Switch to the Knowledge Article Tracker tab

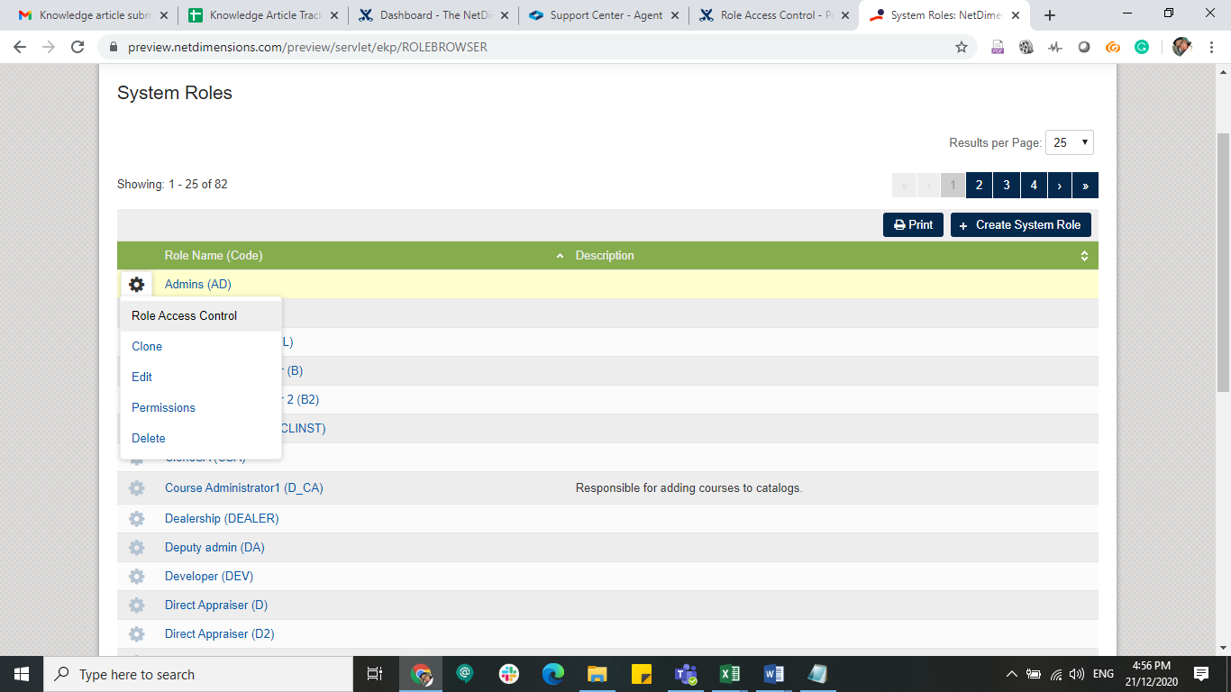point(261,15)
